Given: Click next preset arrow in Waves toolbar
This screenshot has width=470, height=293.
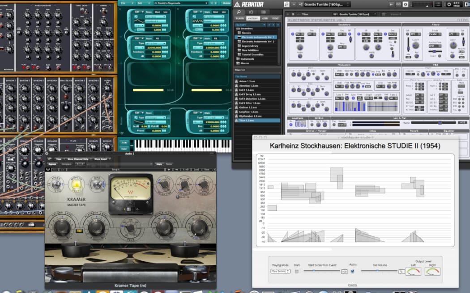Looking at the screenshot, I should coord(177,170).
